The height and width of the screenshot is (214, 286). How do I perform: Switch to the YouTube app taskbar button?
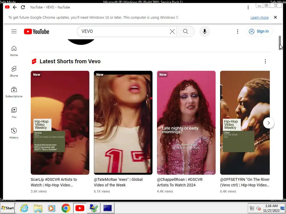point(80,208)
